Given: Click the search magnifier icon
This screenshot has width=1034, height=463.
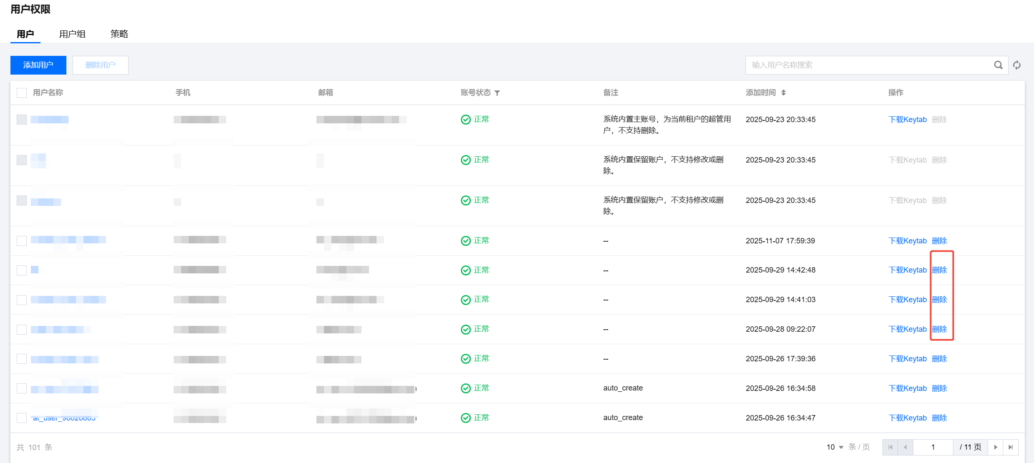Looking at the screenshot, I should pos(998,65).
